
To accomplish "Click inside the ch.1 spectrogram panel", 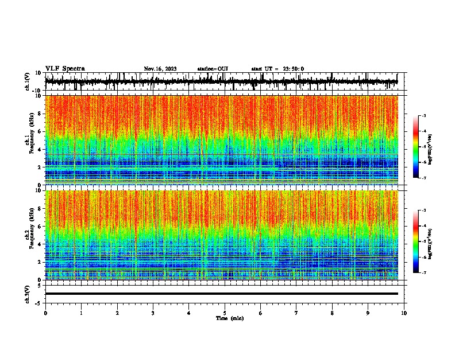I will tap(224, 140).
